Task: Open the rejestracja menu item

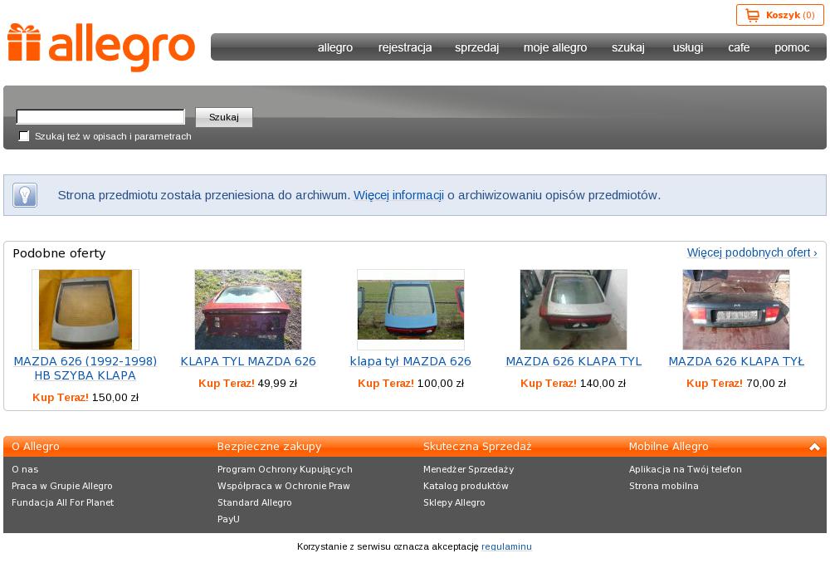Action: (405, 47)
